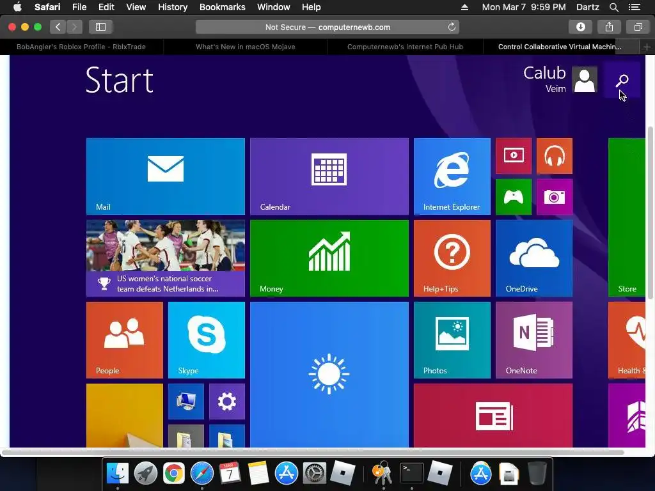Launch the Internet Explorer tile
Viewport: 655px width, 491px height.
[452, 176]
